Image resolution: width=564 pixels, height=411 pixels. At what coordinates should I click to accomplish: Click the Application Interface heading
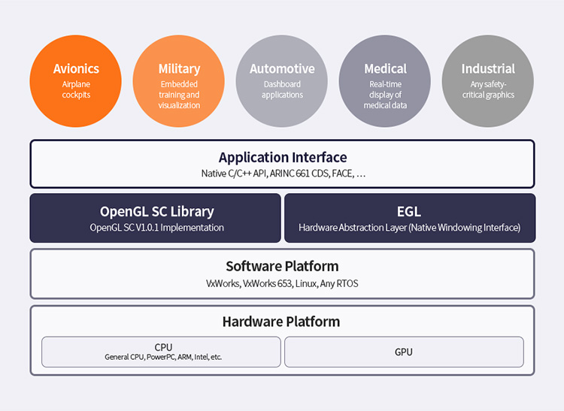coord(283,157)
